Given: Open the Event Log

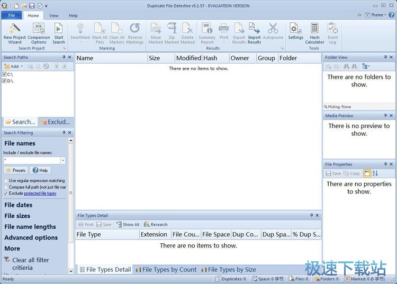Looking at the screenshot, I should (x=332, y=33).
